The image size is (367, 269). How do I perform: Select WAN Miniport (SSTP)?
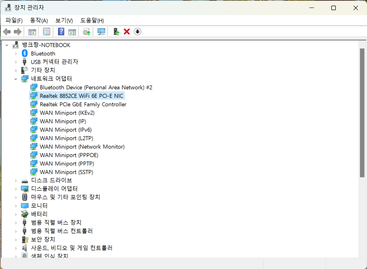click(x=67, y=172)
